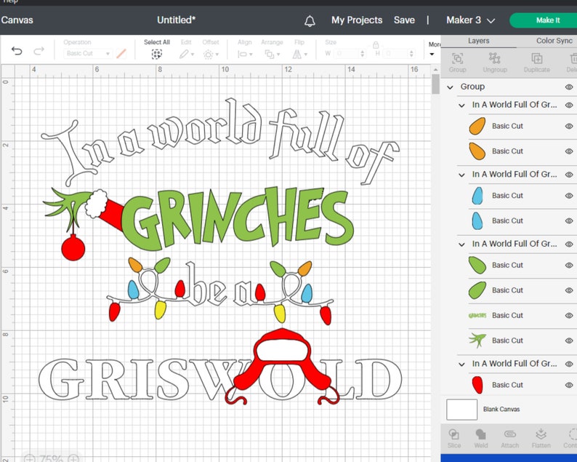This screenshot has height=462, width=577.
Task: Hide the first green bulb layer
Action: click(x=569, y=266)
